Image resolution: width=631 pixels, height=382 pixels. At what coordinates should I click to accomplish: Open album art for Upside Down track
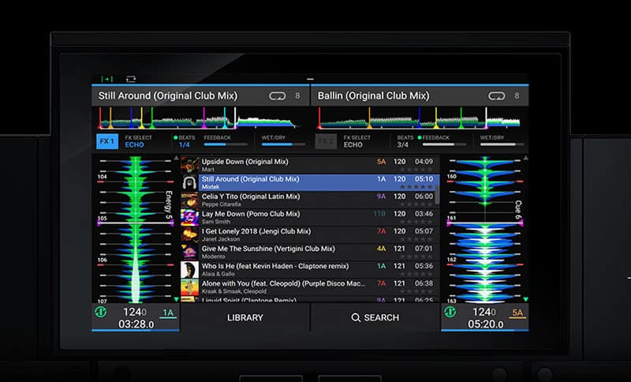(189, 165)
